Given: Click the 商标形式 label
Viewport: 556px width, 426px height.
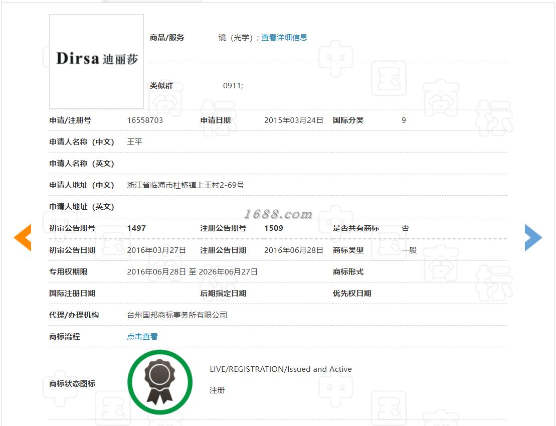Looking at the screenshot, I should tap(348, 272).
